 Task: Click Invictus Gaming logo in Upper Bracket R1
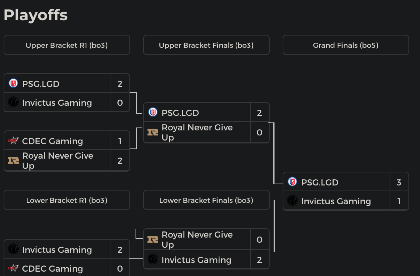click(x=13, y=102)
